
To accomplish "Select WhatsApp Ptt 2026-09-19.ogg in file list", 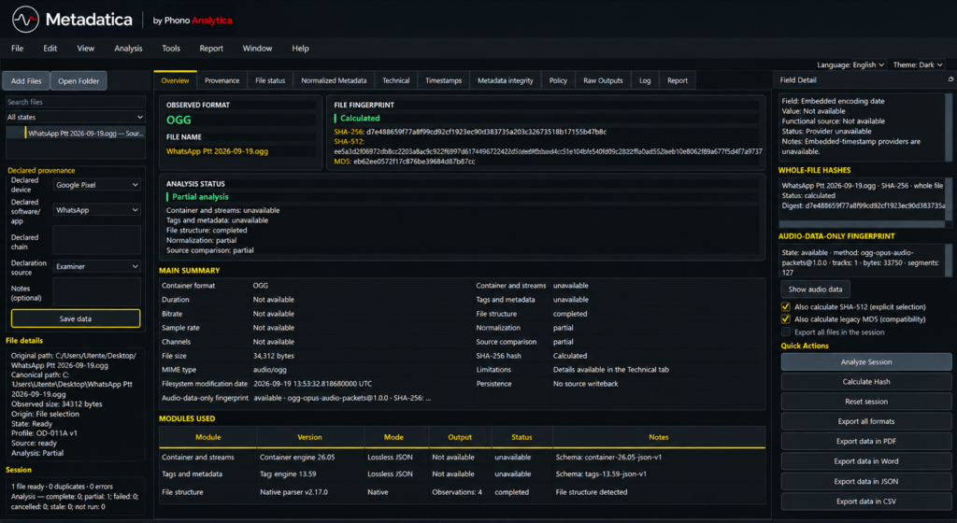I will pos(77,133).
